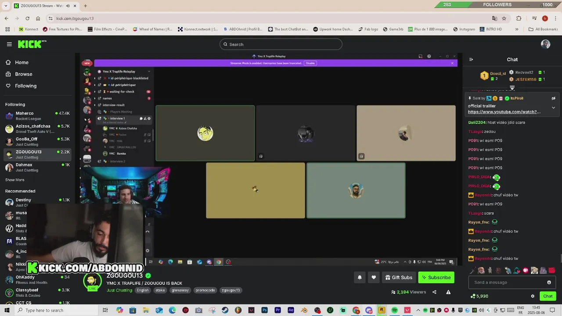Screen dimensions: 562x316
Task: Select the English tag
Action: pyautogui.click(x=143, y=291)
